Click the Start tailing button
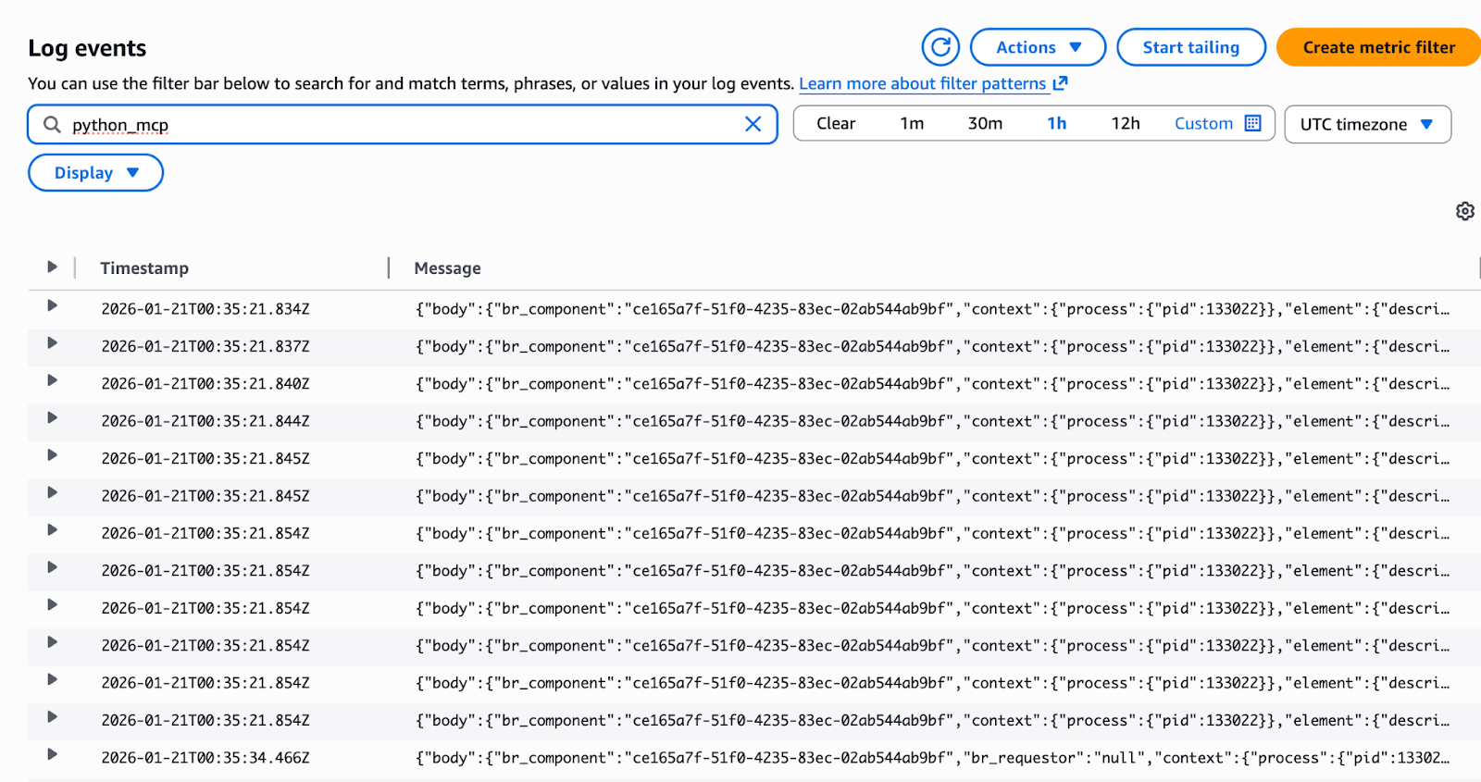 pyautogui.click(x=1190, y=47)
